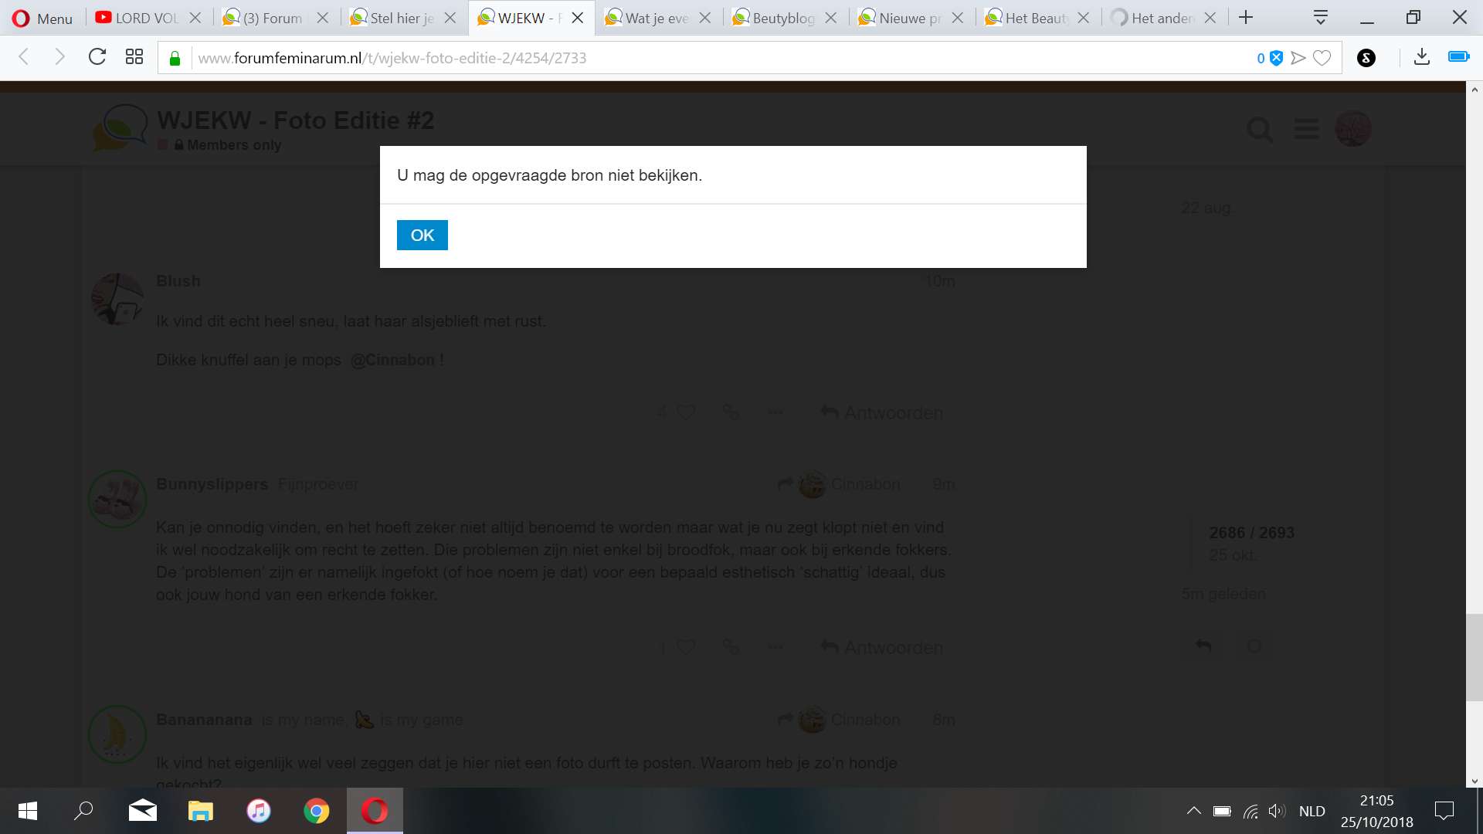The image size is (1483, 834).
Task: Click OK in the error dialog
Action: (x=422, y=235)
